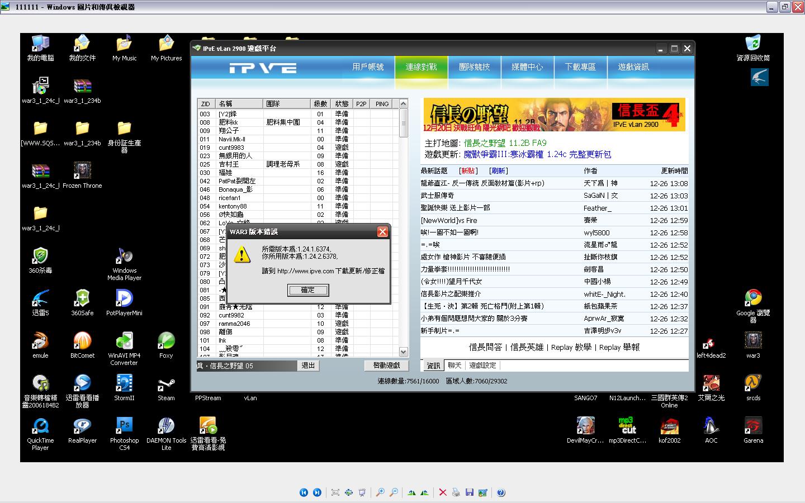The image size is (805, 503).
Task: Zoom out using the magnifier minus icon
Action: click(x=394, y=492)
